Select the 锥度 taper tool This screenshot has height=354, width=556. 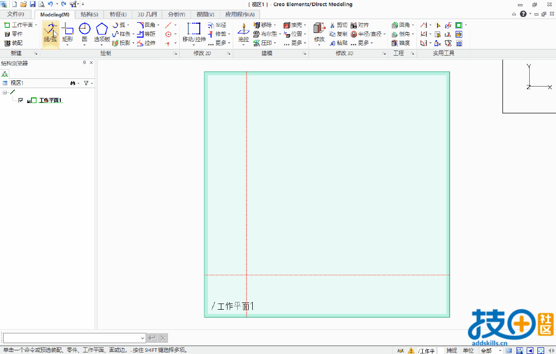pyautogui.click(x=401, y=43)
